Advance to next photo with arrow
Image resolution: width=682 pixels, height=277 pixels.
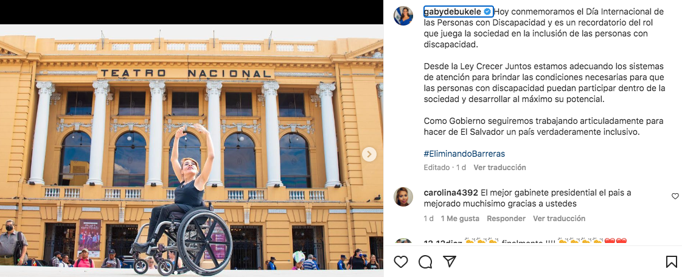[x=369, y=154]
